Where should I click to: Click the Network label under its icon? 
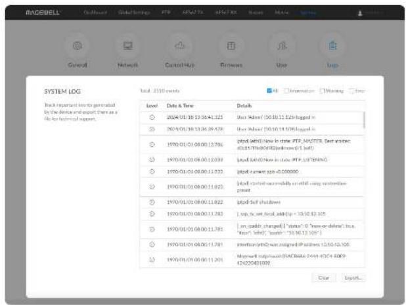pyautogui.click(x=127, y=65)
